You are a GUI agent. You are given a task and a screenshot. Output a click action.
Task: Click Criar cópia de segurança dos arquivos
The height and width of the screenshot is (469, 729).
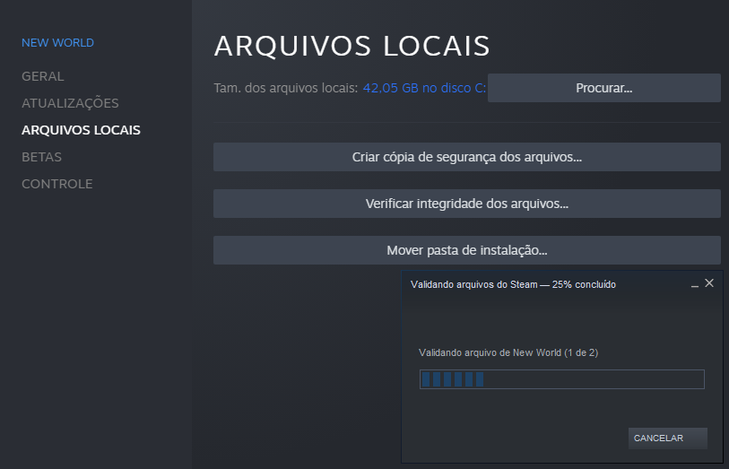tap(467, 157)
